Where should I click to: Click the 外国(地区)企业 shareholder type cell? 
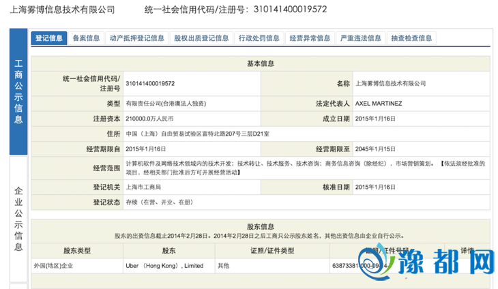tap(53, 265)
